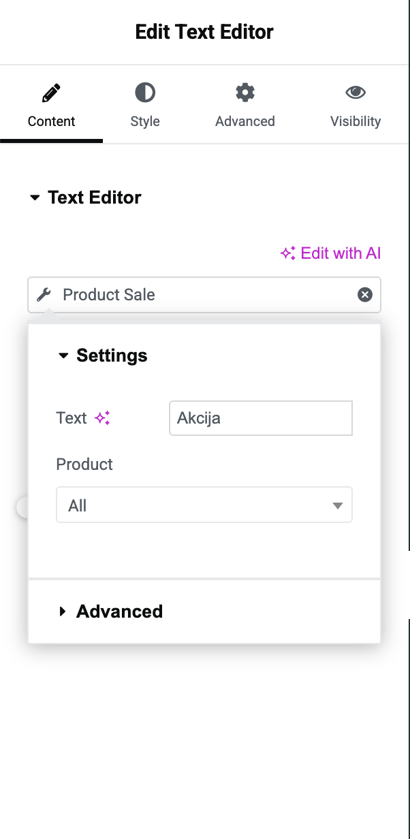This screenshot has width=410, height=839.
Task: Click the arrow of the All dropdown
Action: [337, 505]
